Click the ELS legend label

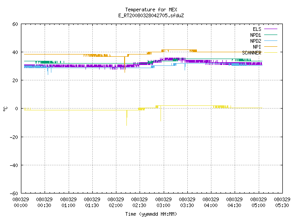pyautogui.click(x=257, y=29)
